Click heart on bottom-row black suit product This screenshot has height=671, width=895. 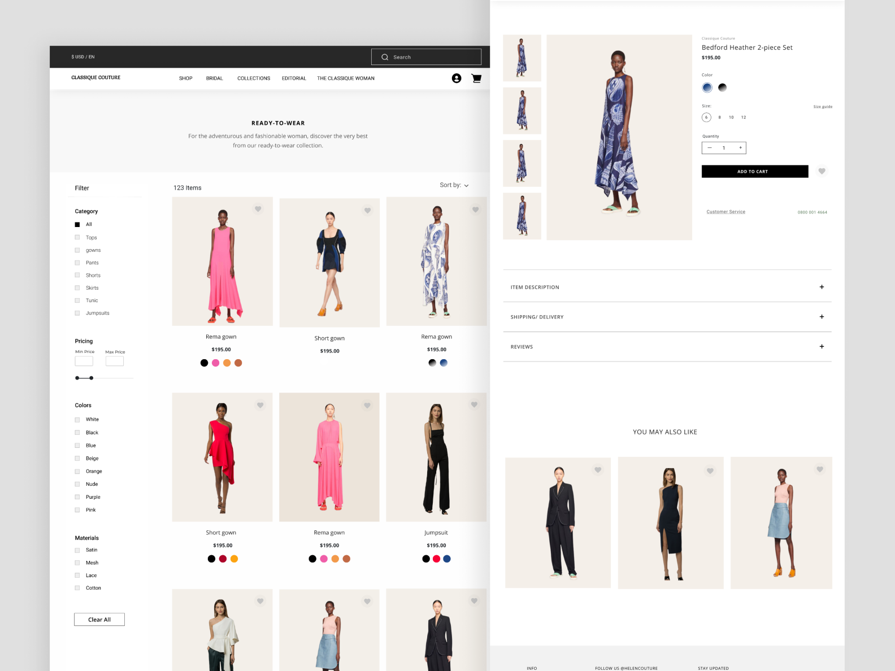click(475, 601)
